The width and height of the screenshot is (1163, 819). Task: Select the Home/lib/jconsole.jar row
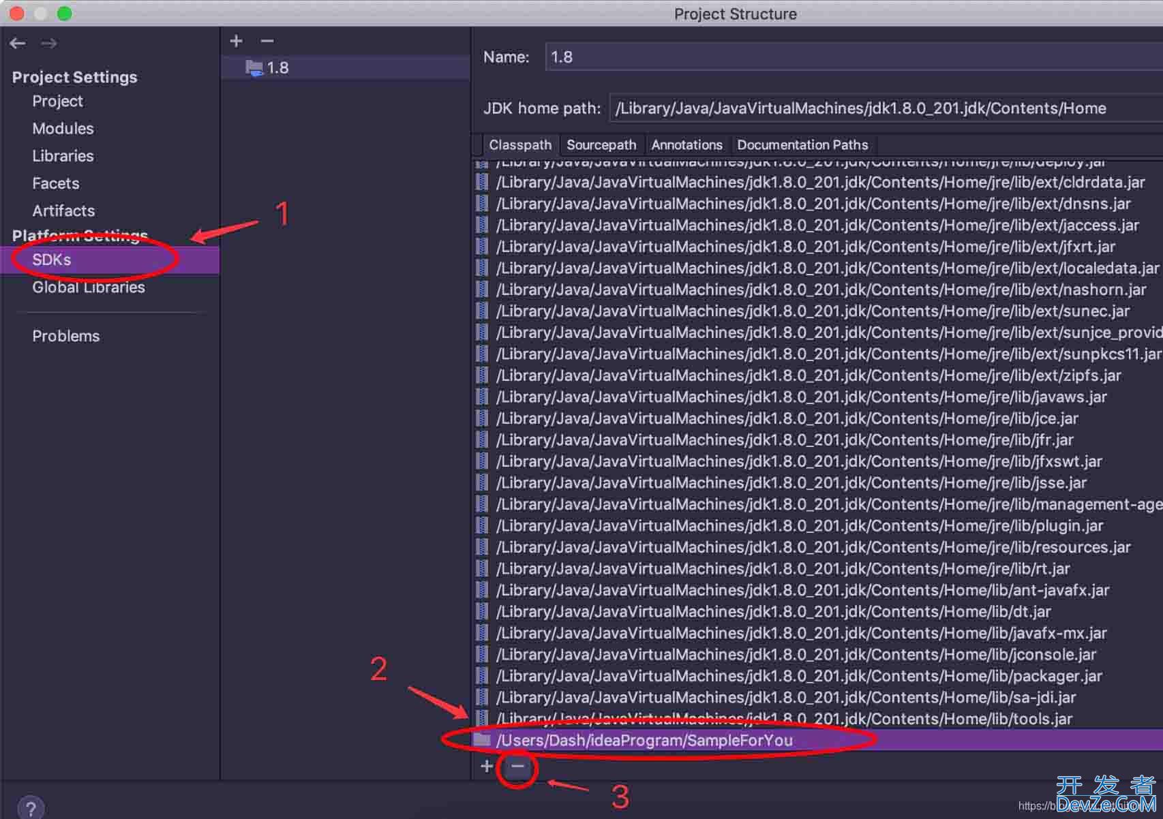point(818,654)
